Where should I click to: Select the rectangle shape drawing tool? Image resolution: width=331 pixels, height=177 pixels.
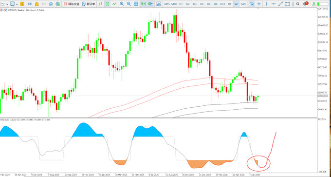click(287, 4)
